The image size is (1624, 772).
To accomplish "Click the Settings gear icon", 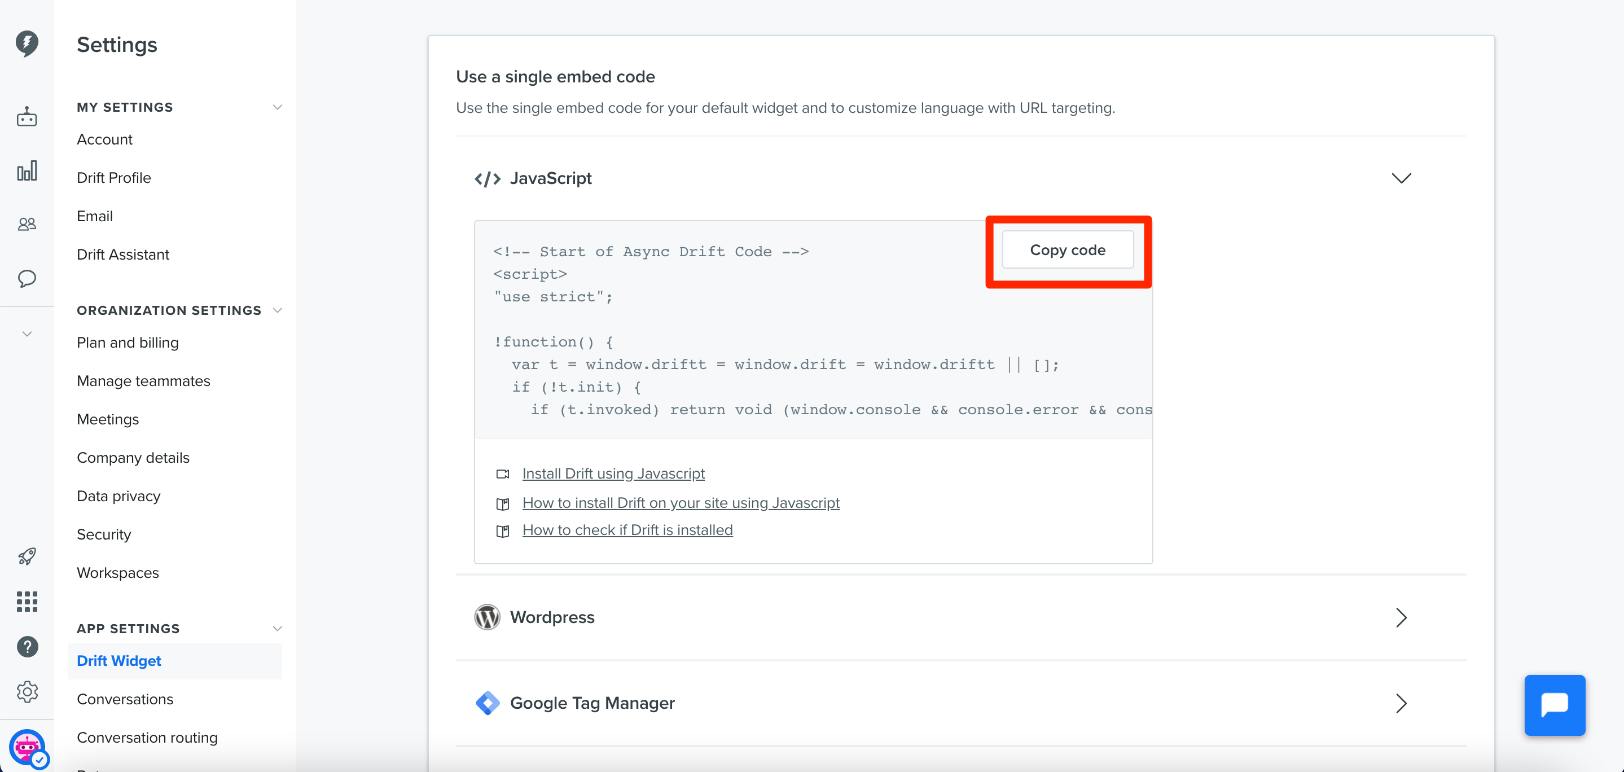I will tap(27, 692).
